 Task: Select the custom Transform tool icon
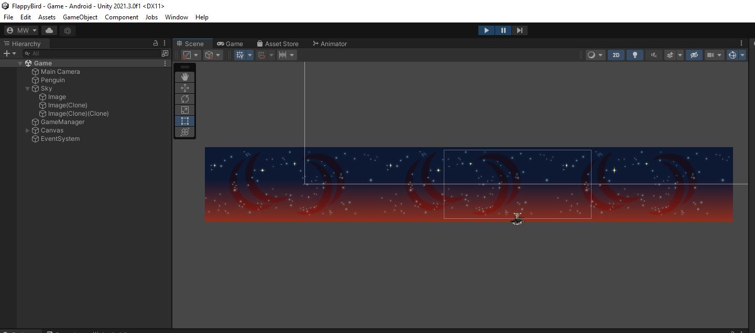184,132
